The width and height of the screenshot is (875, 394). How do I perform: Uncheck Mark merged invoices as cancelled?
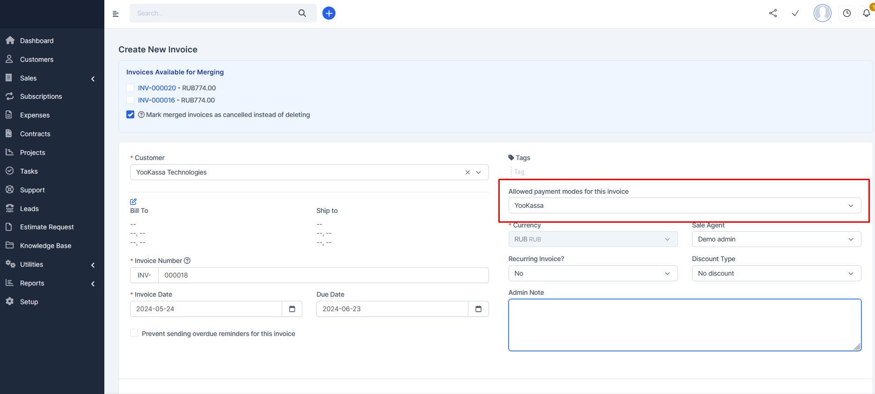[131, 114]
